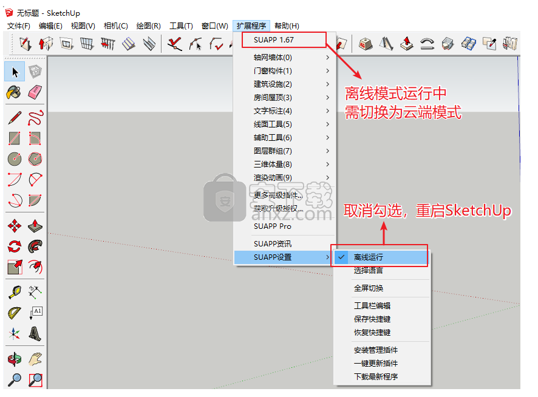Click 下载最新程序 download latest
This screenshot has width=538, height=397.
[x=382, y=376]
